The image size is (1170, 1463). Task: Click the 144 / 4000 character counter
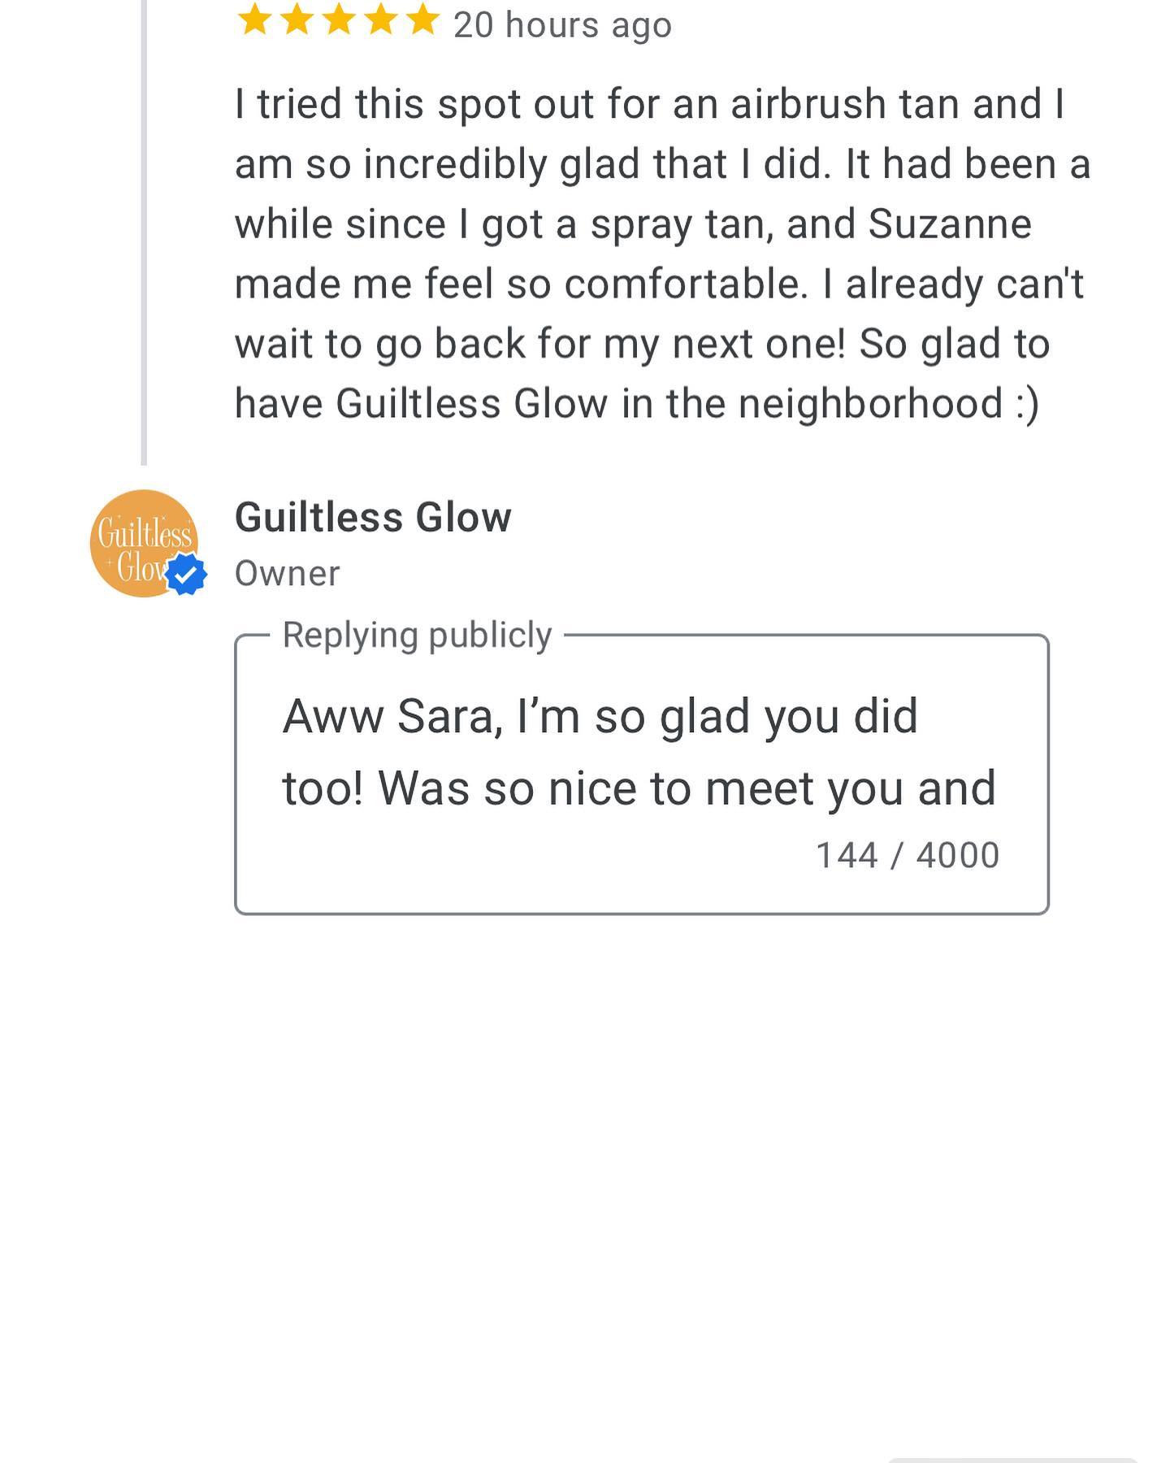pyautogui.click(x=907, y=855)
